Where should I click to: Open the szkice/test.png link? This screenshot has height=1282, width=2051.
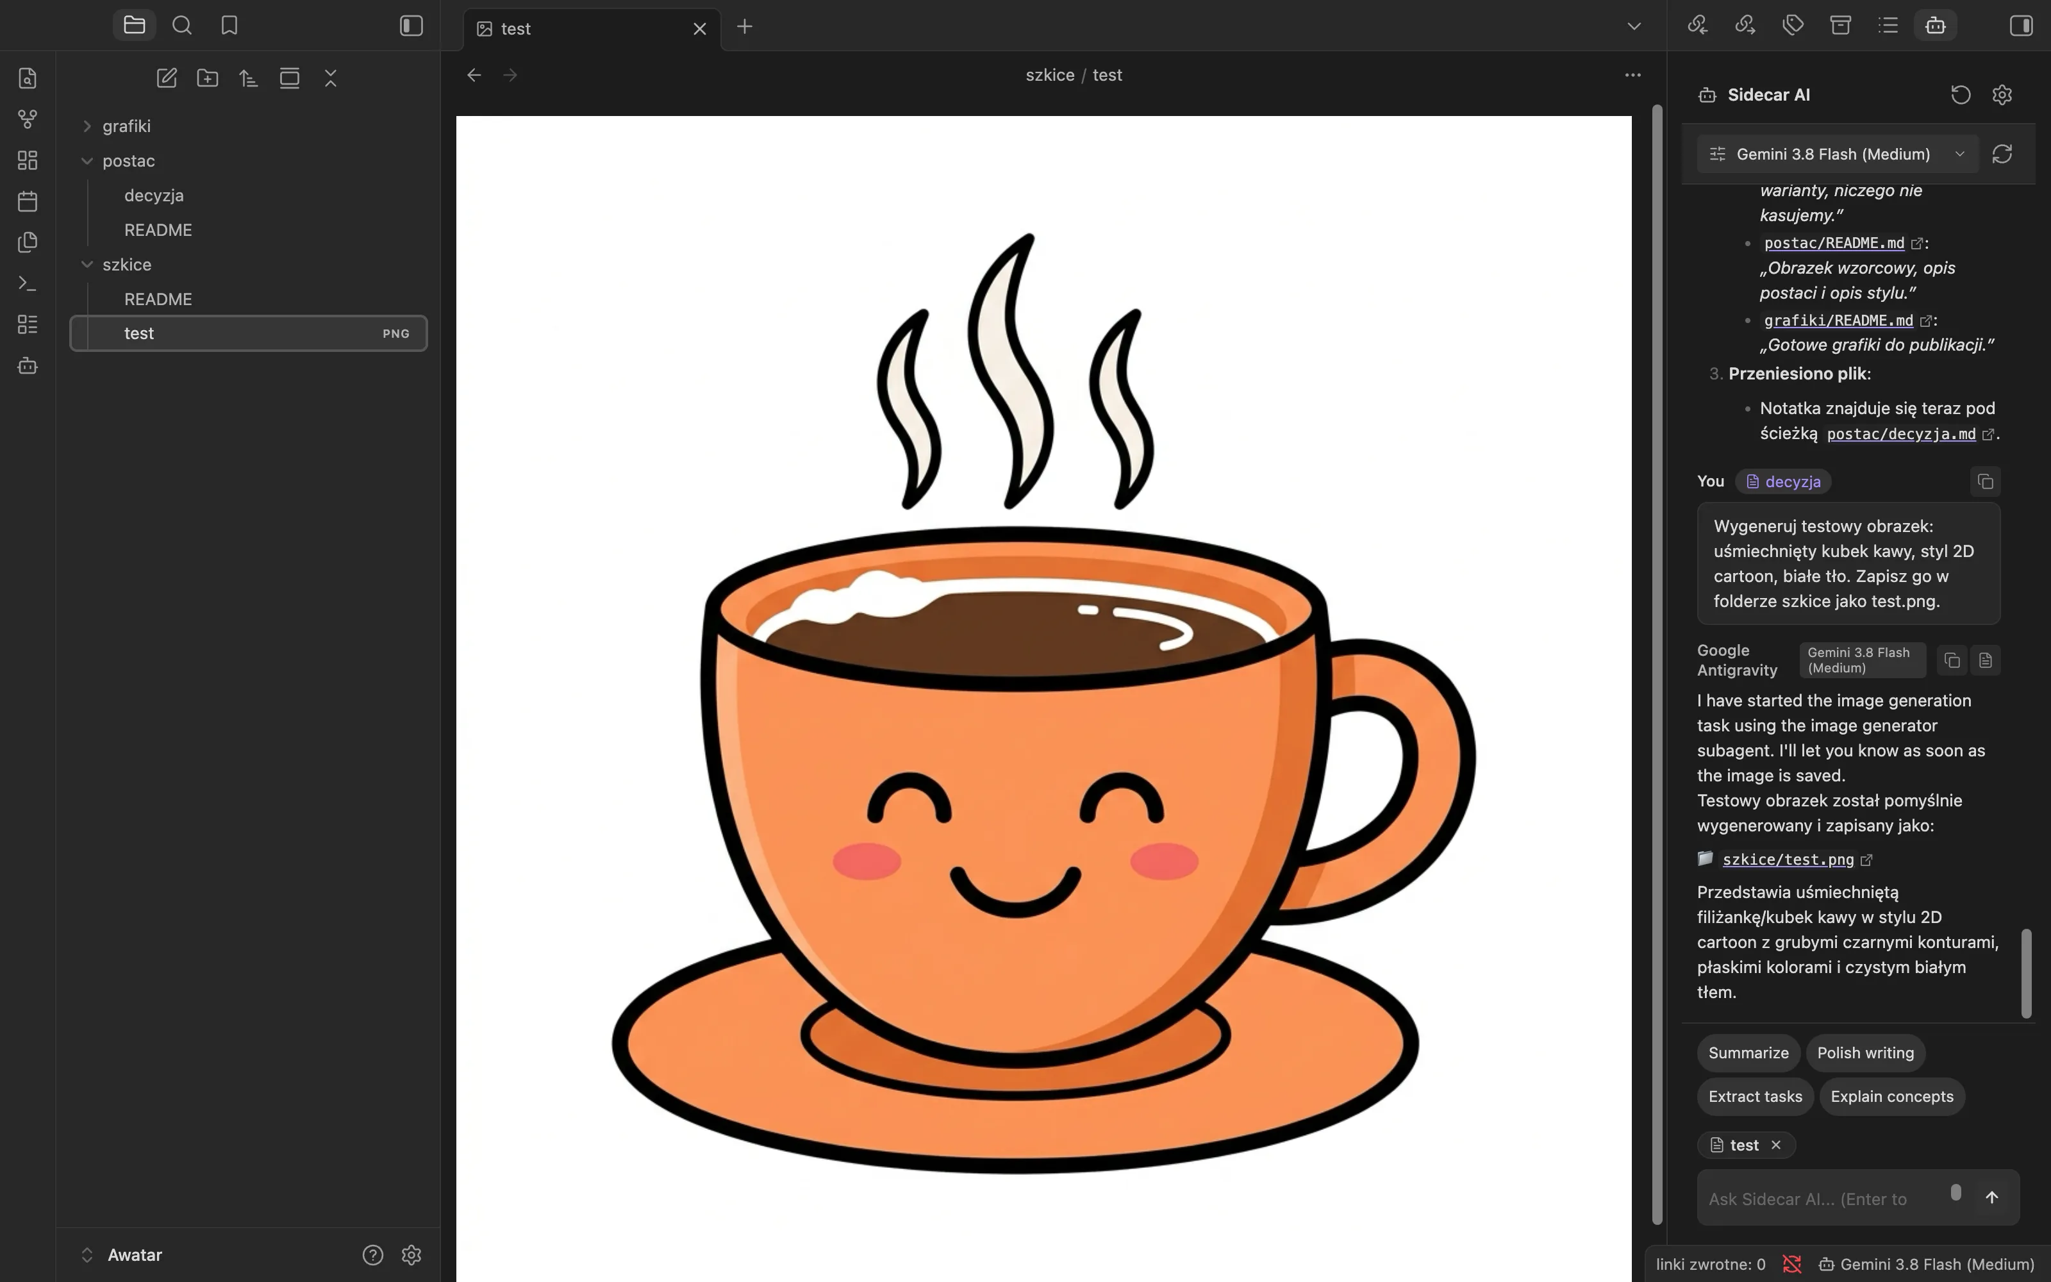[1788, 860]
